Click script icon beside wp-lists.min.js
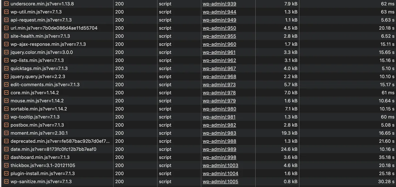Image resolution: width=396 pixels, height=187 pixels. (x=6, y=61)
